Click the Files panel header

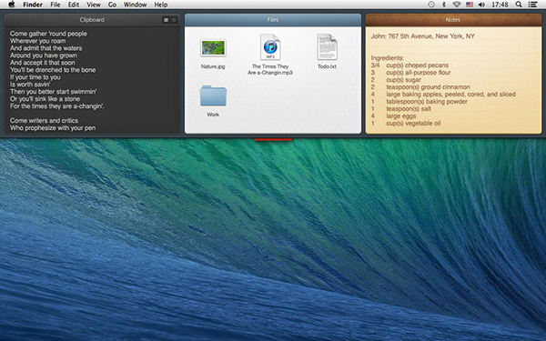[273, 20]
